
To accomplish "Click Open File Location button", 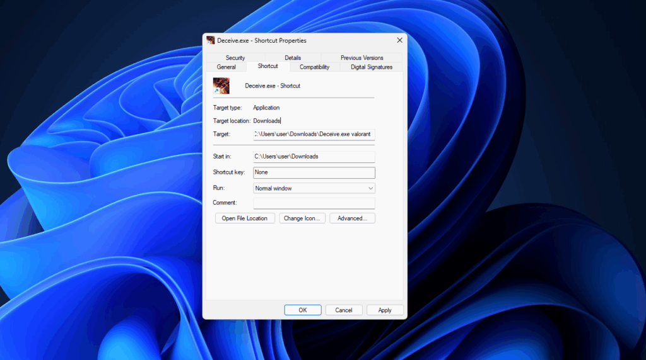I will [245, 218].
